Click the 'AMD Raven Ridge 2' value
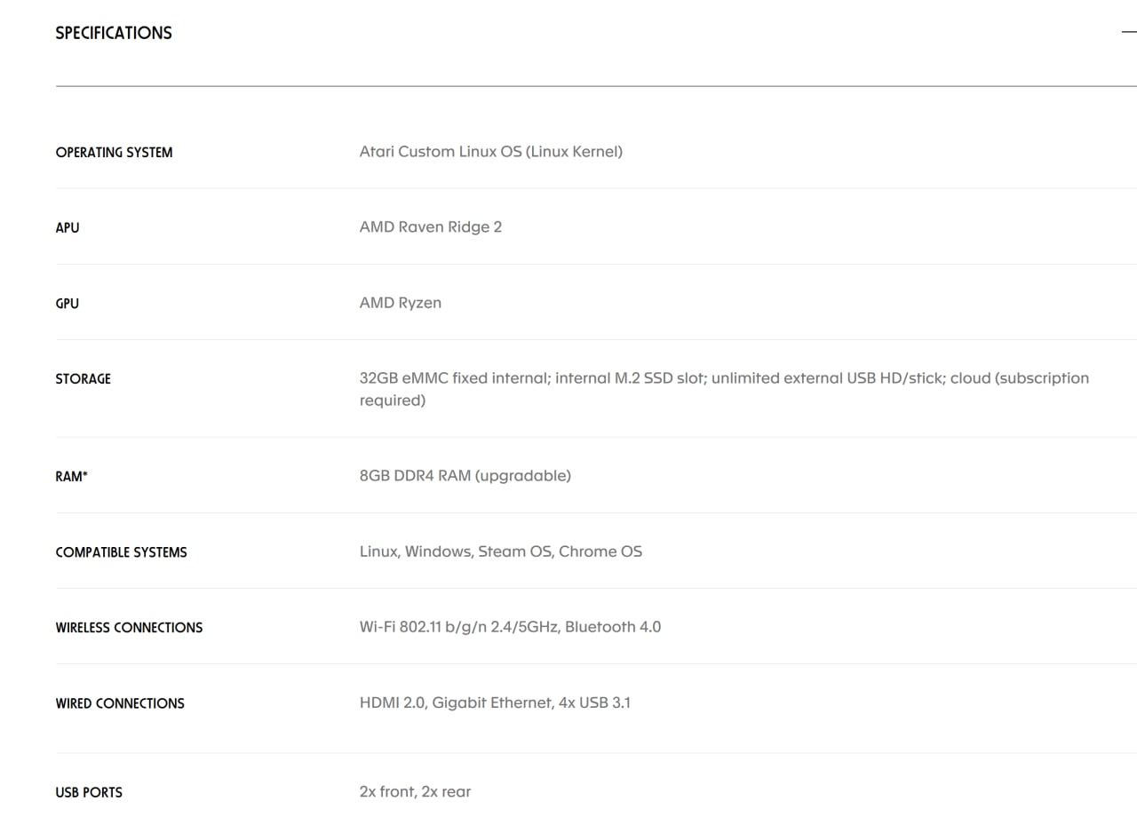1137x817 pixels. point(431,227)
